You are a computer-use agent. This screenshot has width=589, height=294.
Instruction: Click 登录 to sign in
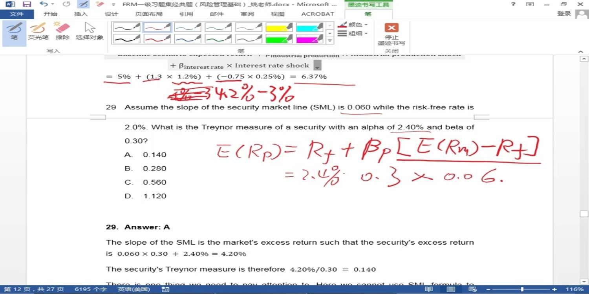tap(564, 14)
